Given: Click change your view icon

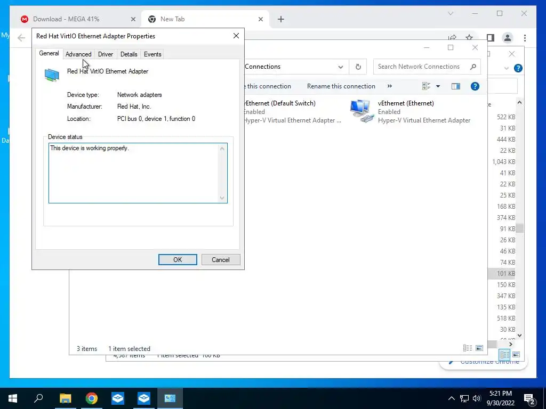Looking at the screenshot, I should click(426, 86).
